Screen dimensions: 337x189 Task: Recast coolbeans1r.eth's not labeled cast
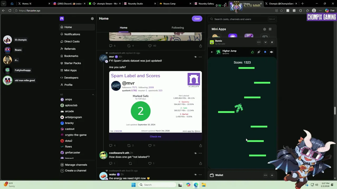coord(130,163)
